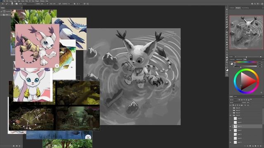Toggle lock all padlock icon in Layers panel
Image resolution: width=264 pixels, height=148 pixels.
pos(242,105)
